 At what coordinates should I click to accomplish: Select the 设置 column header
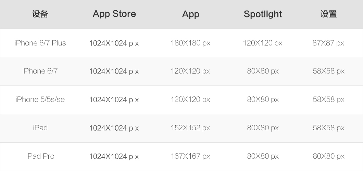tap(328, 14)
